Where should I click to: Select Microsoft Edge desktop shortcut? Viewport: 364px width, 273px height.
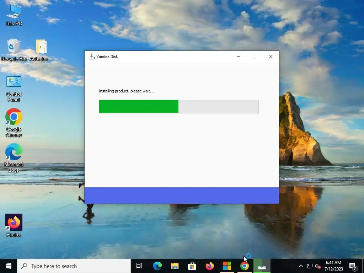click(x=14, y=158)
